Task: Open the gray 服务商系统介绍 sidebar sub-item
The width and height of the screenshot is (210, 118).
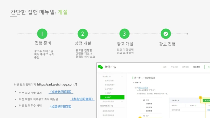Action: (108, 111)
